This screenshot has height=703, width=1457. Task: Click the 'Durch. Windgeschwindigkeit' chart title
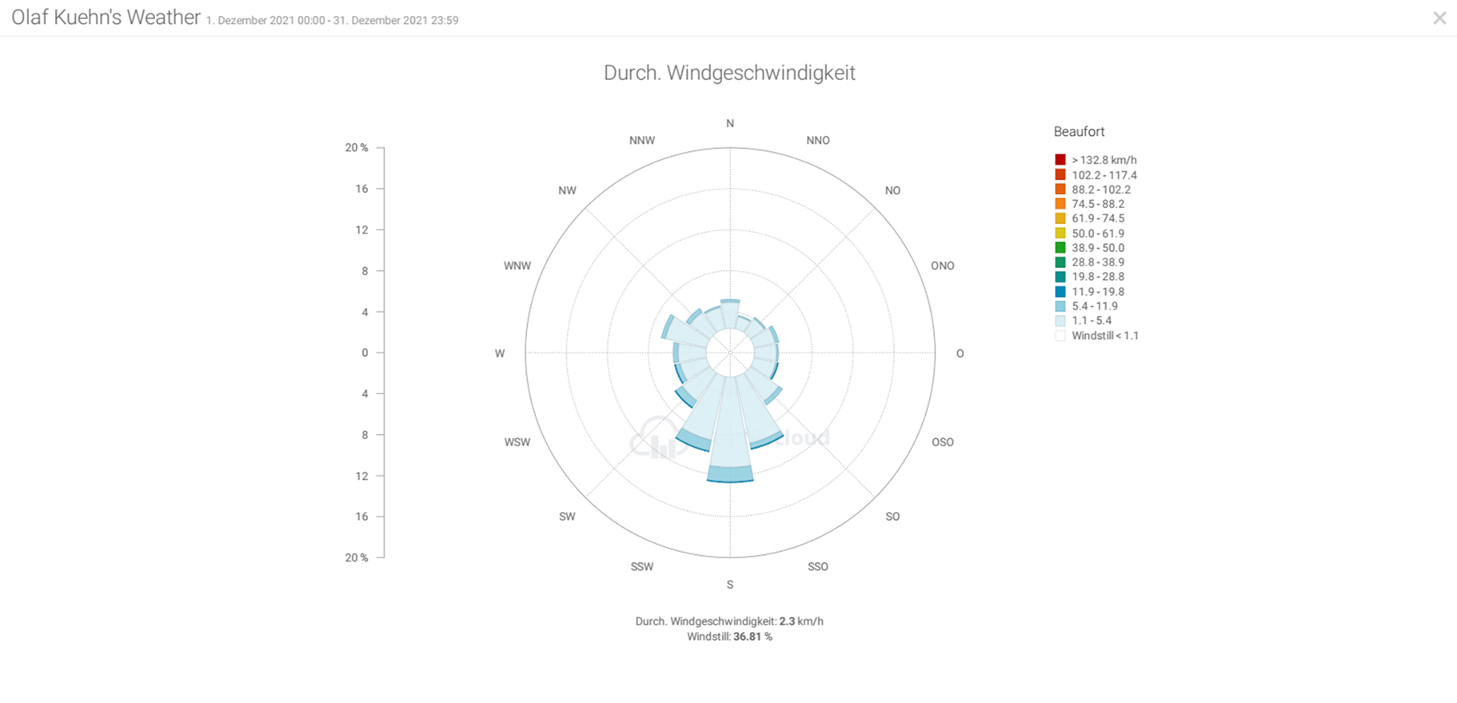tap(729, 73)
